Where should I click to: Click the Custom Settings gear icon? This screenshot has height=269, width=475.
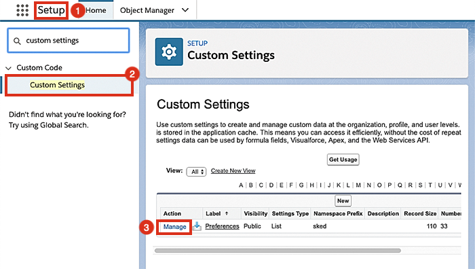click(x=169, y=52)
